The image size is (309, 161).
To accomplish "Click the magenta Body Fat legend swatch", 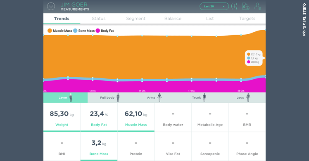I will 98,31.
